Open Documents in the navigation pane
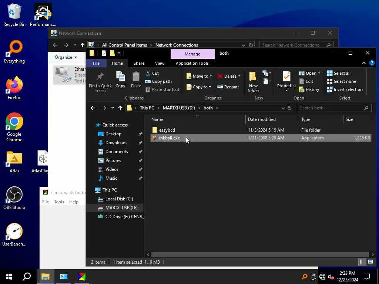 [117, 151]
